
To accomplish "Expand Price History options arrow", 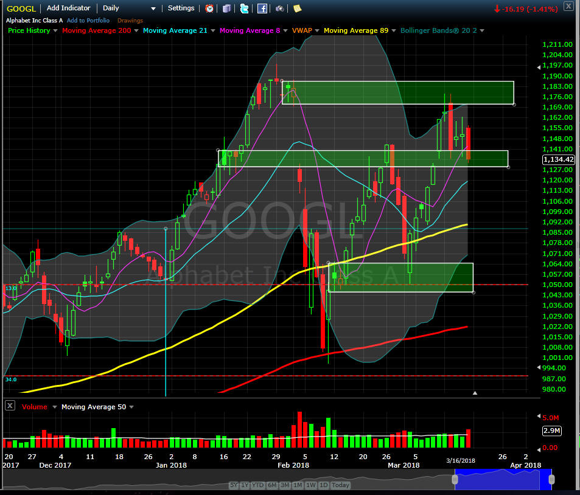I will point(55,30).
